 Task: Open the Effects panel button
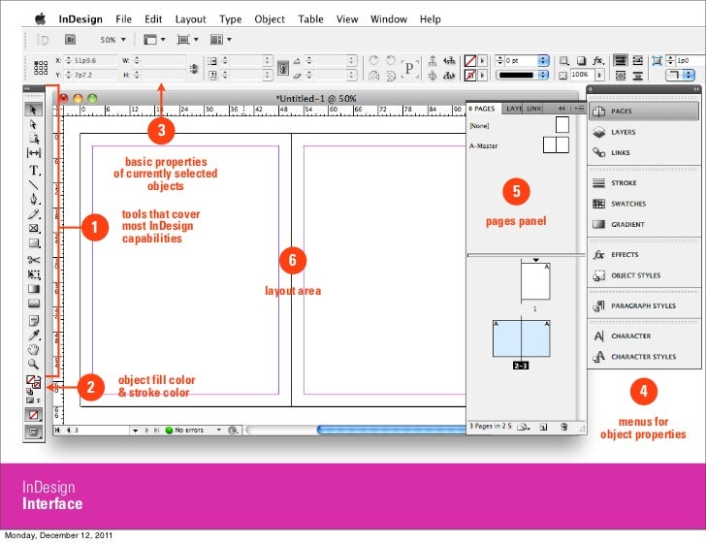coord(644,254)
